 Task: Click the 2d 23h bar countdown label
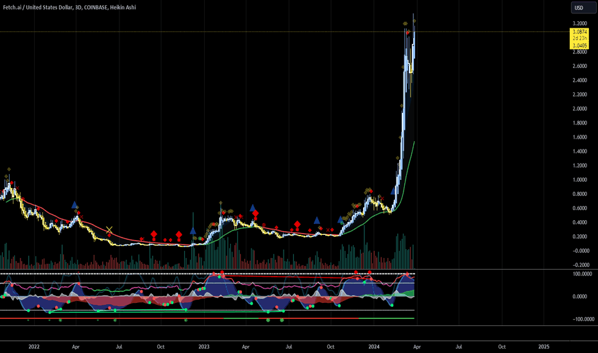point(579,39)
